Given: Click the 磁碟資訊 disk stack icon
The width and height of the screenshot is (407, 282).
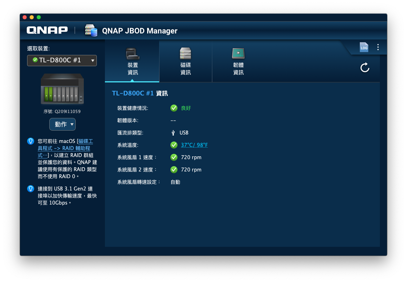Looking at the screenshot, I should 185,53.
